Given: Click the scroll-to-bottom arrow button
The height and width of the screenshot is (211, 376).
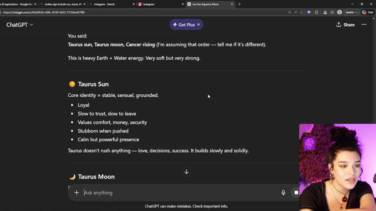Looking at the screenshot, I should (x=186, y=172).
